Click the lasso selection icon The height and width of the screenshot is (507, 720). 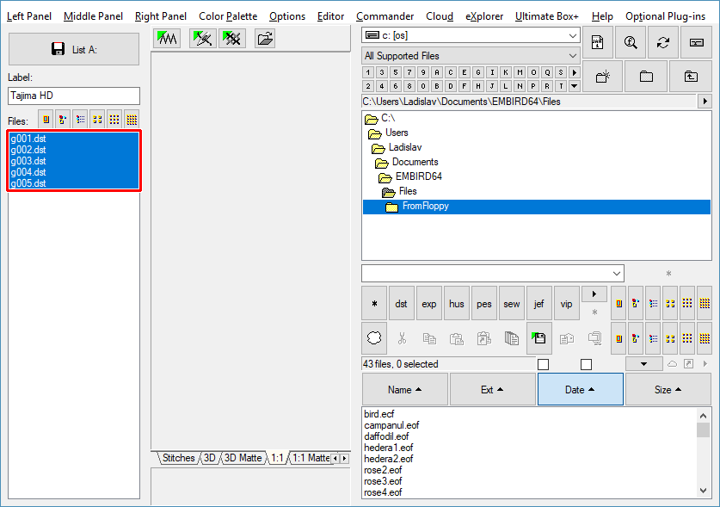click(374, 338)
